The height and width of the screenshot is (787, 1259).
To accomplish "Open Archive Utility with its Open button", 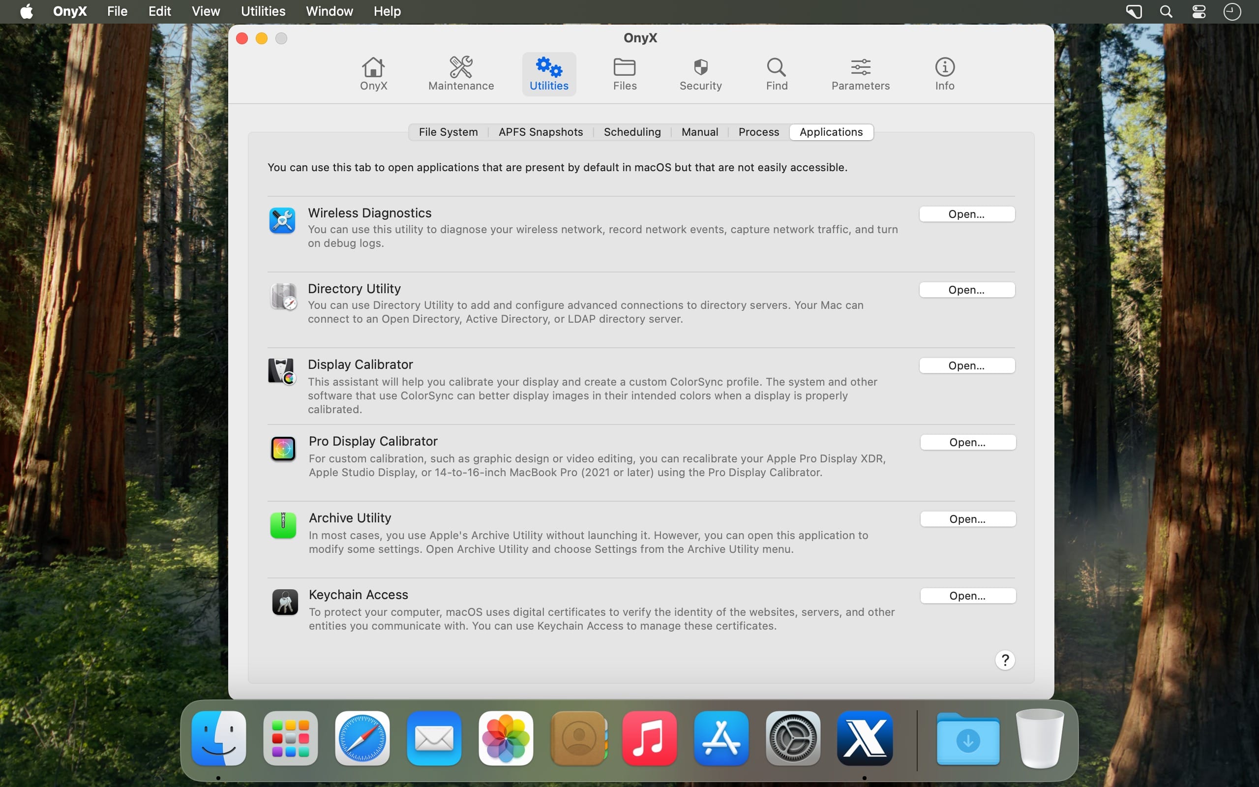I will pyautogui.click(x=968, y=519).
